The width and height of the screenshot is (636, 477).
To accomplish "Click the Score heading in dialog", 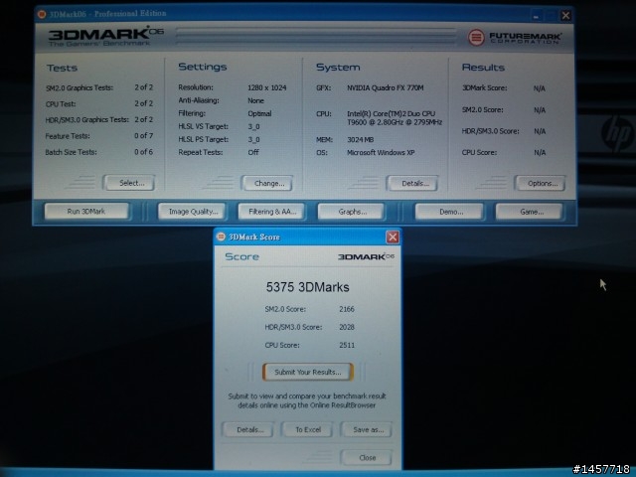I will tap(241, 256).
